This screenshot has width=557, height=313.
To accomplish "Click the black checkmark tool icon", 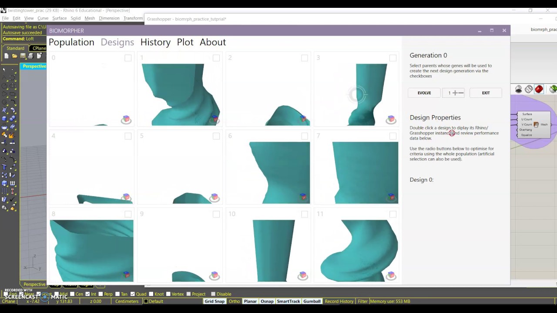I will coord(12,199).
